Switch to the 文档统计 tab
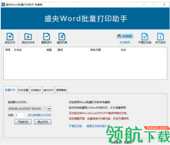 (x=36, y=90)
